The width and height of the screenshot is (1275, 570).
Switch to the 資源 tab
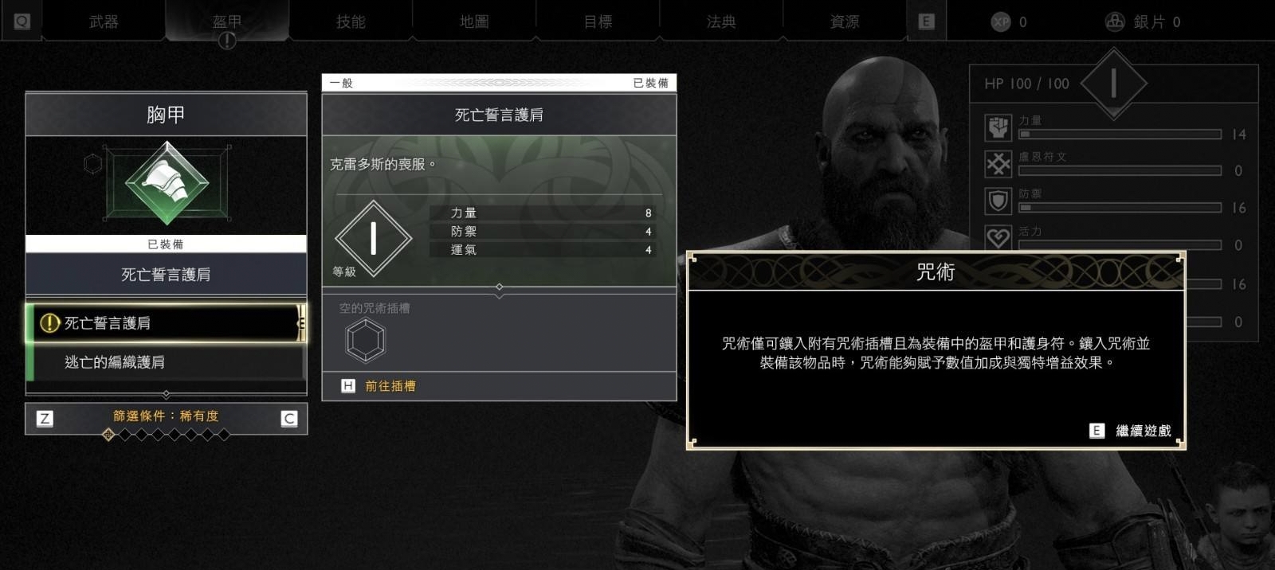tap(845, 21)
